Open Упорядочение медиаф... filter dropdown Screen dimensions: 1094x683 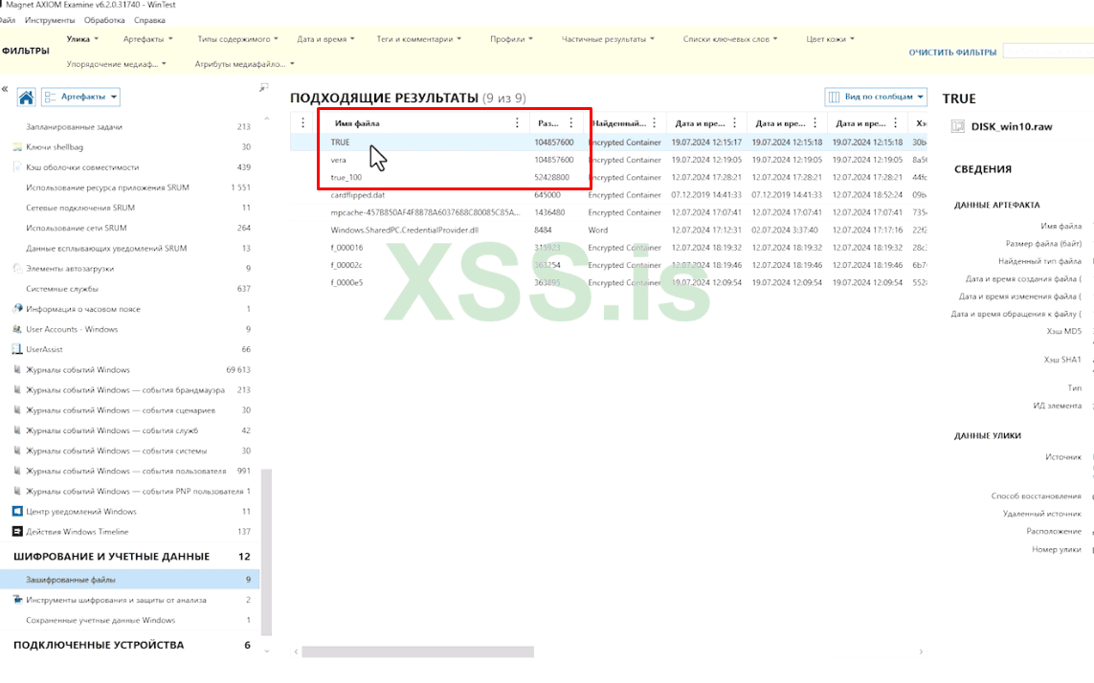click(x=117, y=64)
